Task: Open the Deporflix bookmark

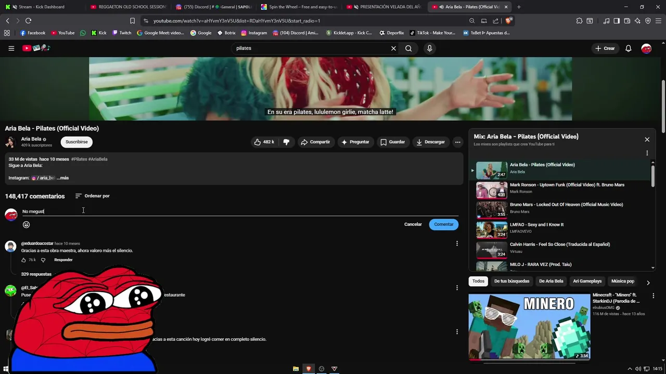Action: coord(391,33)
